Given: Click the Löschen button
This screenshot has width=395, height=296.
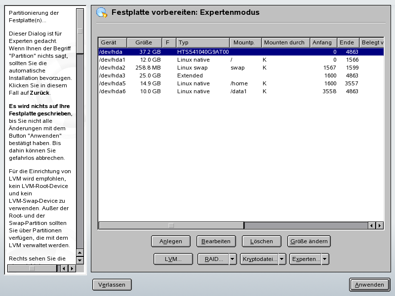Looking at the screenshot, I should [262, 241].
